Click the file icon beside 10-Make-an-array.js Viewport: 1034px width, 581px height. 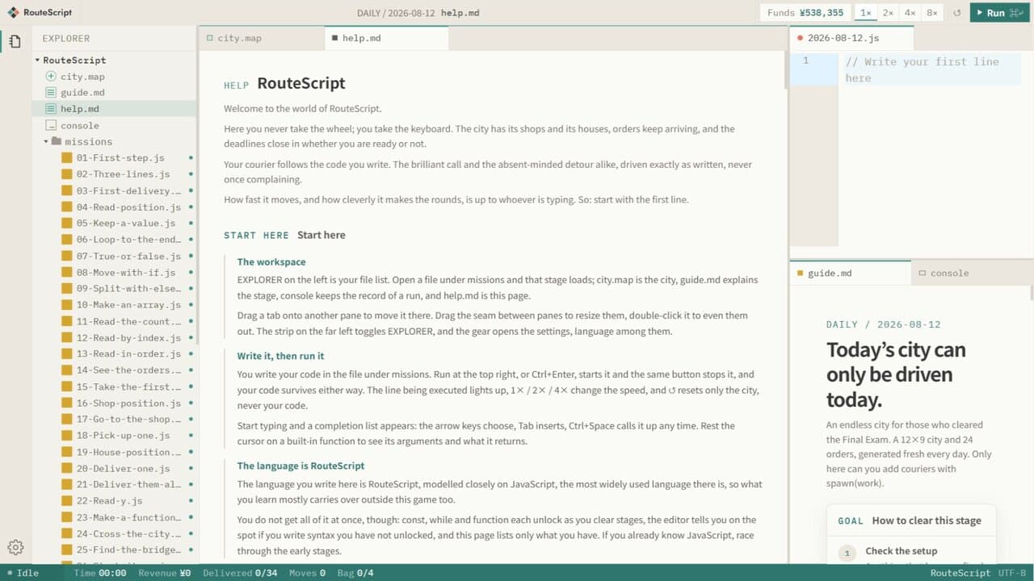[x=67, y=305]
